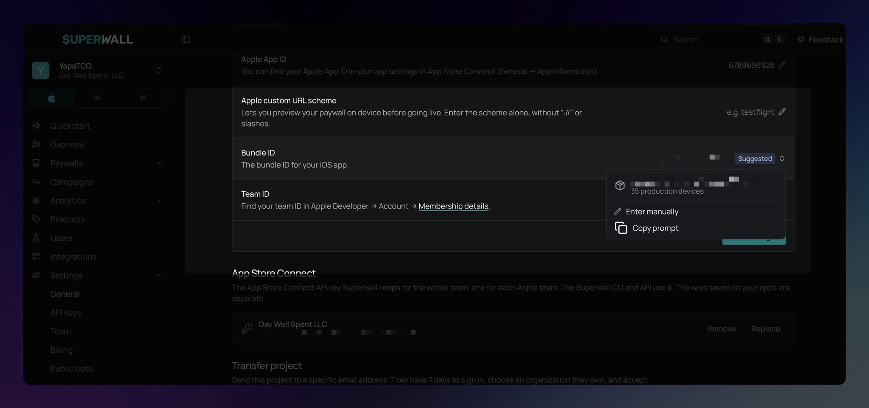Click the third platform tab icon
Image resolution: width=869 pixels, height=408 pixels.
[143, 98]
